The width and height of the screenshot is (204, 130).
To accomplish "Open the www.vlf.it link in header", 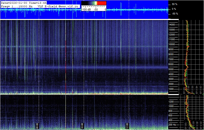I will click(70, 6).
